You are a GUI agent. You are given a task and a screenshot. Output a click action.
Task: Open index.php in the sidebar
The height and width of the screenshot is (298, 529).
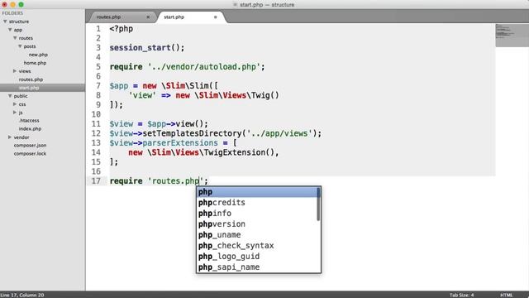[x=30, y=129]
